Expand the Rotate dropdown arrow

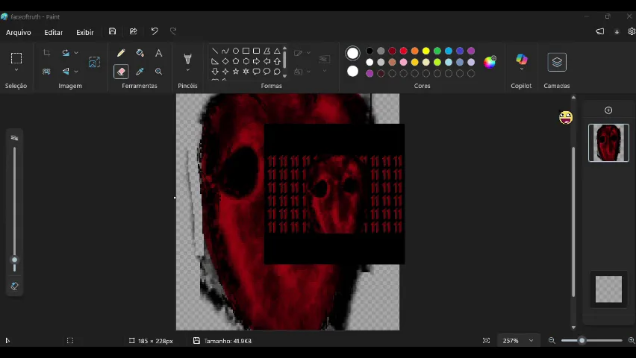pos(76,53)
